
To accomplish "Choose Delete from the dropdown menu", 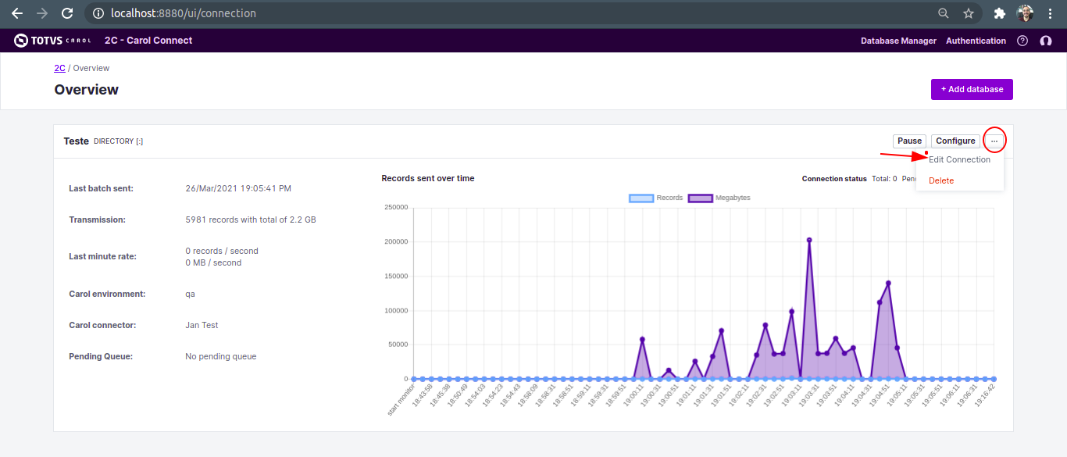I will pos(941,180).
